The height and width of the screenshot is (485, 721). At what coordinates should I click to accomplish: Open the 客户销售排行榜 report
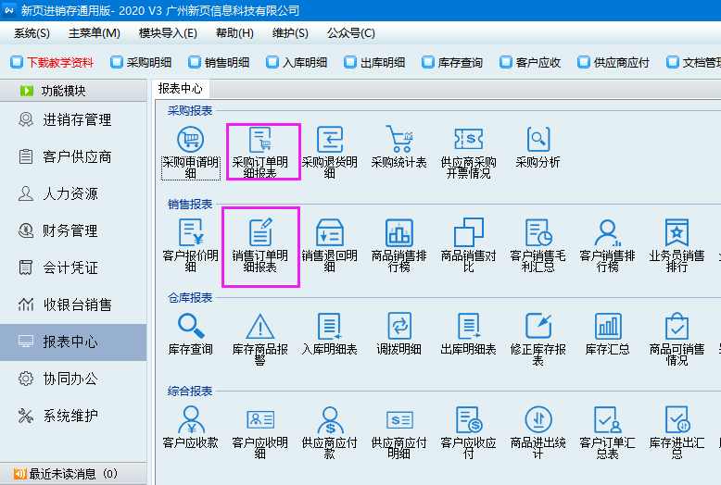(607, 245)
